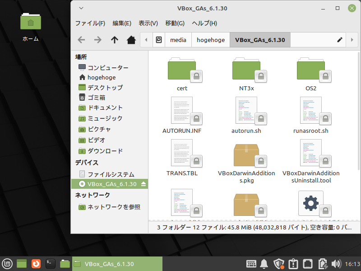361x271 pixels.
Task: Open the ヘルプ(H) menu
Action: coord(204,23)
